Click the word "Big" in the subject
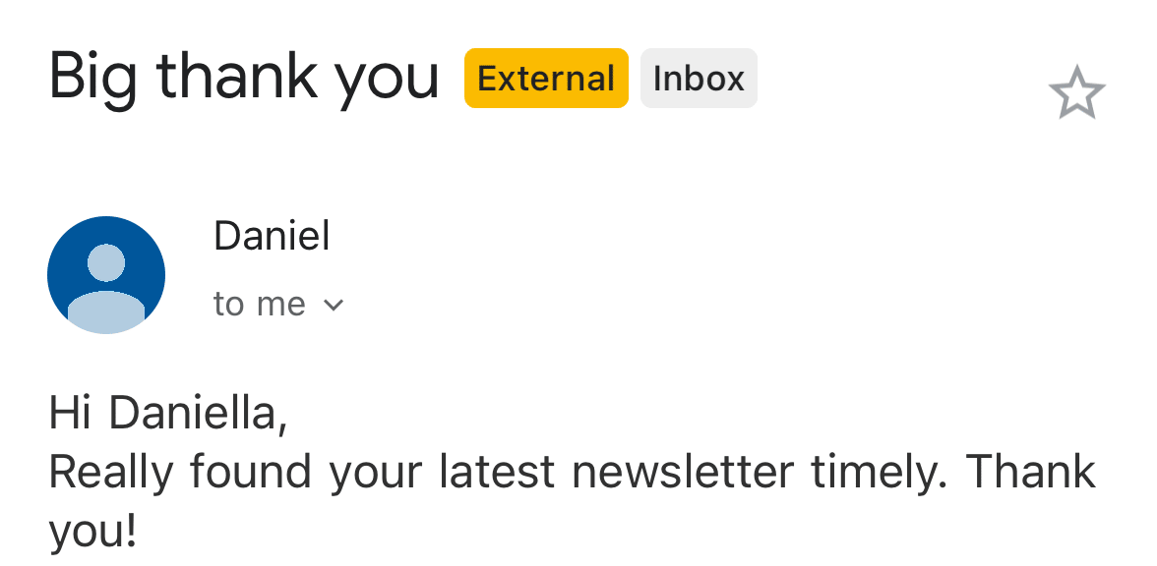 coord(93,79)
